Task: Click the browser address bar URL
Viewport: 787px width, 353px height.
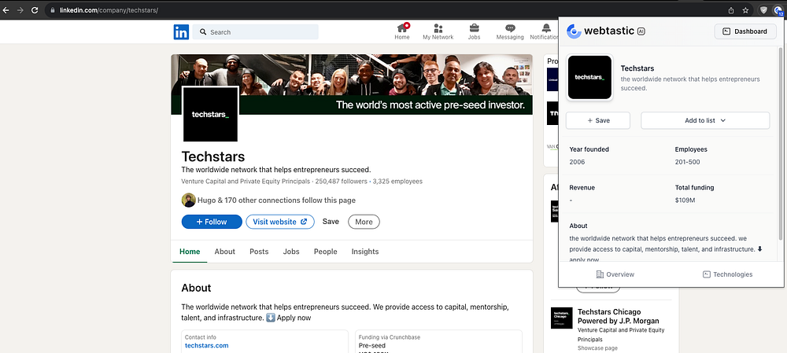Action: tap(109, 10)
